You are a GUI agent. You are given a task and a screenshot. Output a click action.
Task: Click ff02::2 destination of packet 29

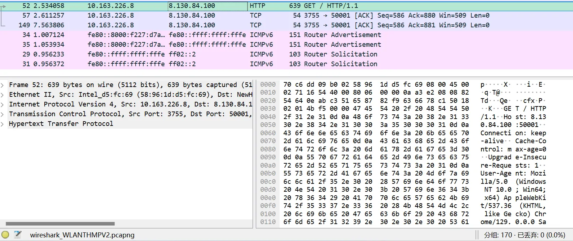tap(182, 54)
